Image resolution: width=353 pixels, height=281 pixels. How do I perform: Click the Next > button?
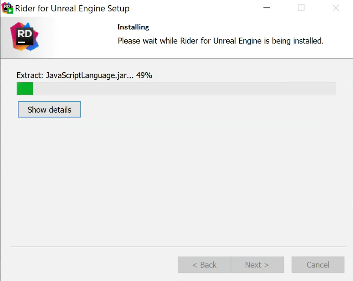click(257, 265)
